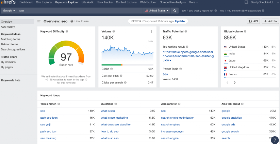
Task: Click the Update SERP link
Action: point(180,21)
